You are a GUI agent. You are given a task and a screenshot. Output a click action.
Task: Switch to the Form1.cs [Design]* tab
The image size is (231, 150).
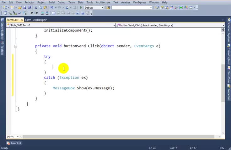(36, 20)
